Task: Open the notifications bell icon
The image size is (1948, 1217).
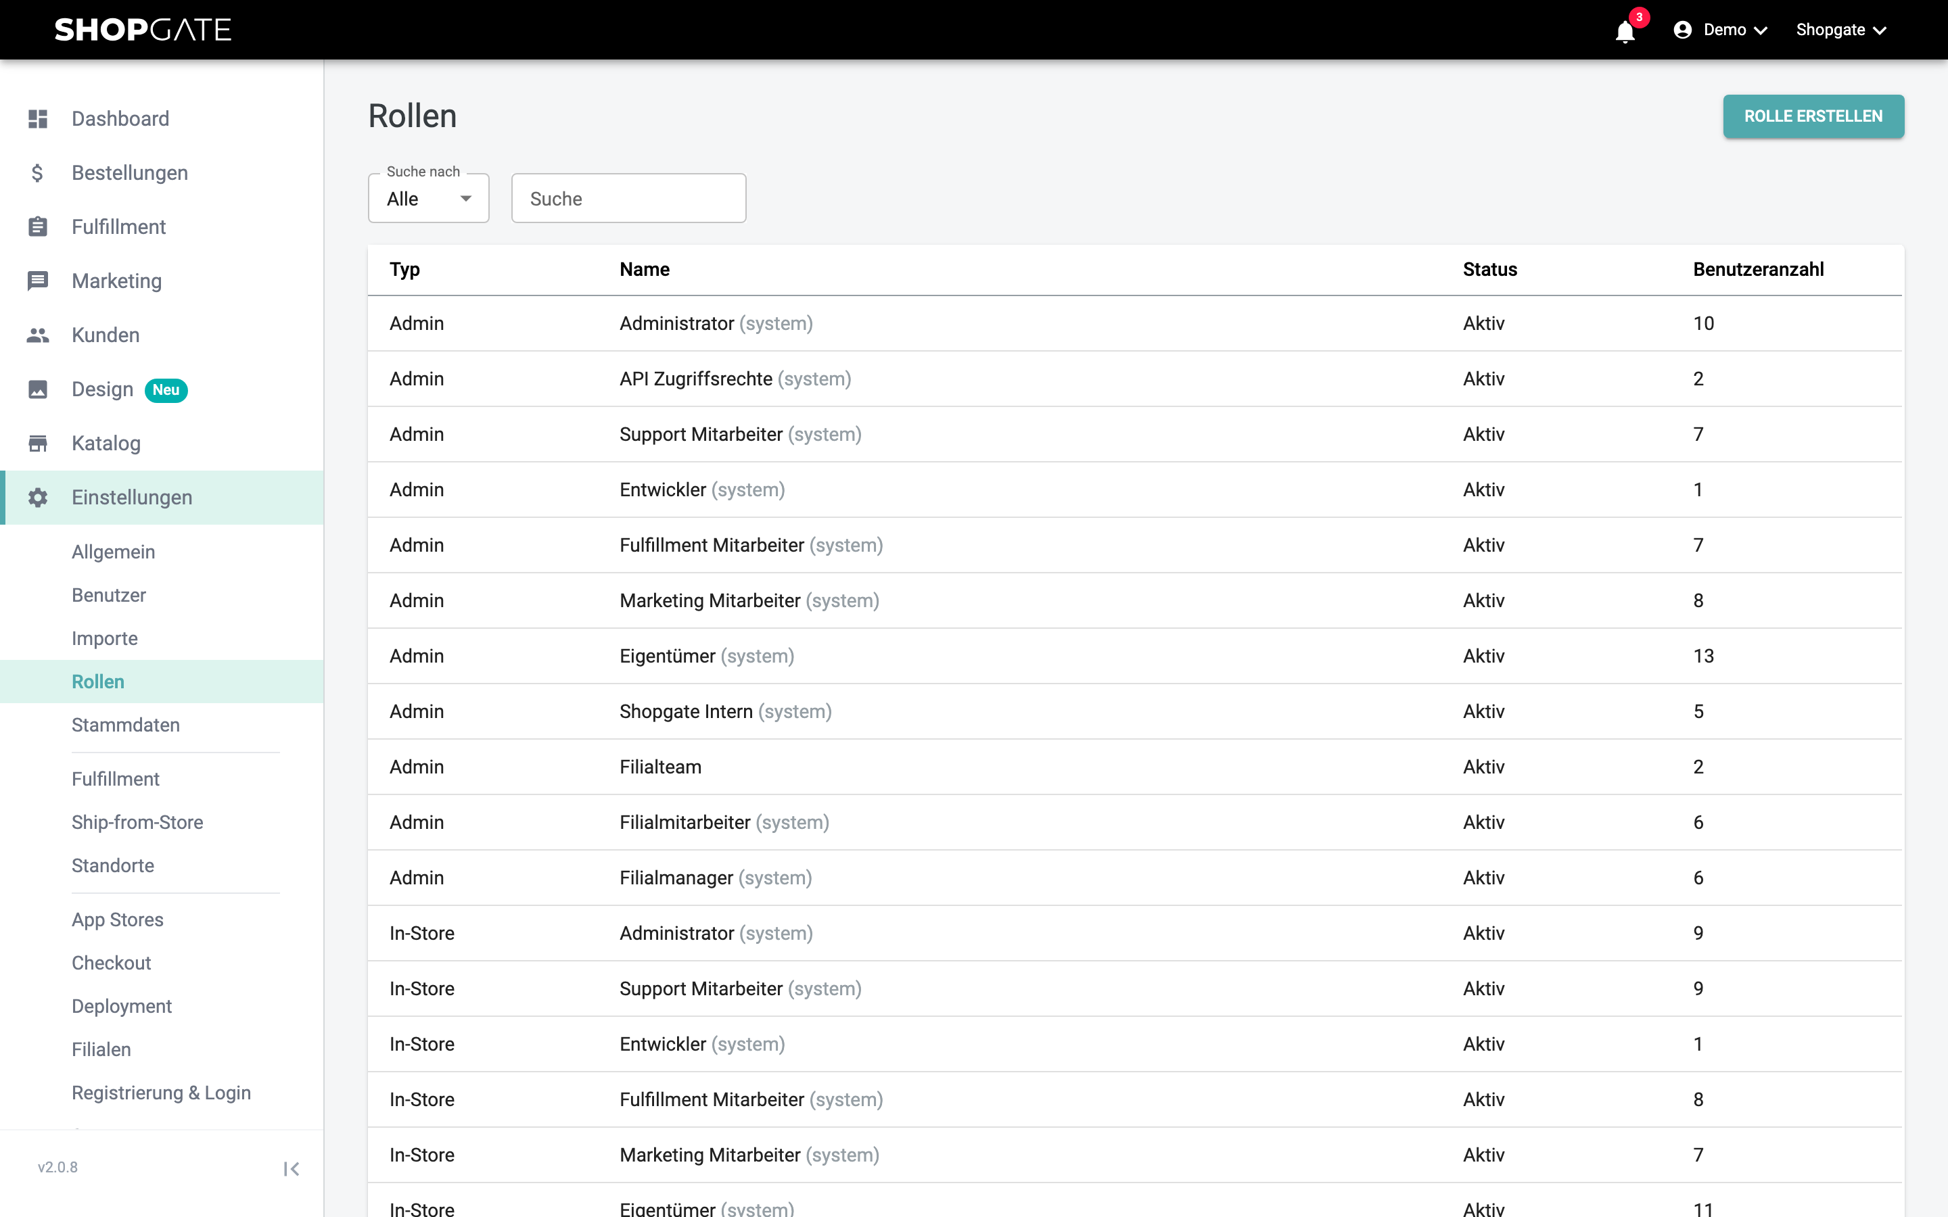Action: (x=1625, y=31)
